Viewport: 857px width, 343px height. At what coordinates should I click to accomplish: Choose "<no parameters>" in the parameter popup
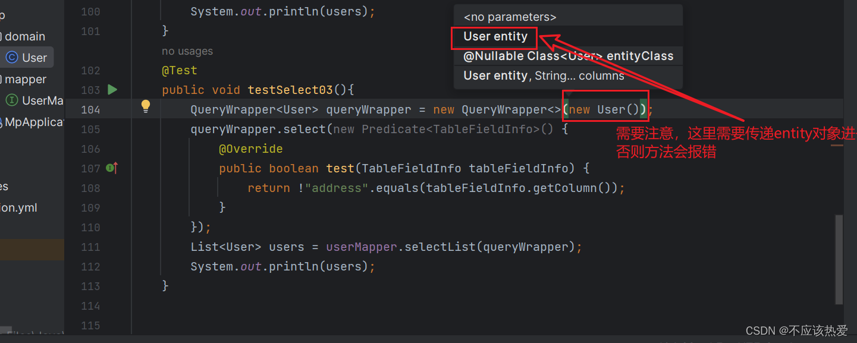pyautogui.click(x=510, y=17)
